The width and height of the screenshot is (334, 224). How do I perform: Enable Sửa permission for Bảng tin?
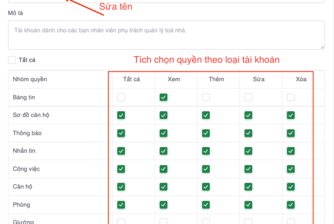pos(248,98)
